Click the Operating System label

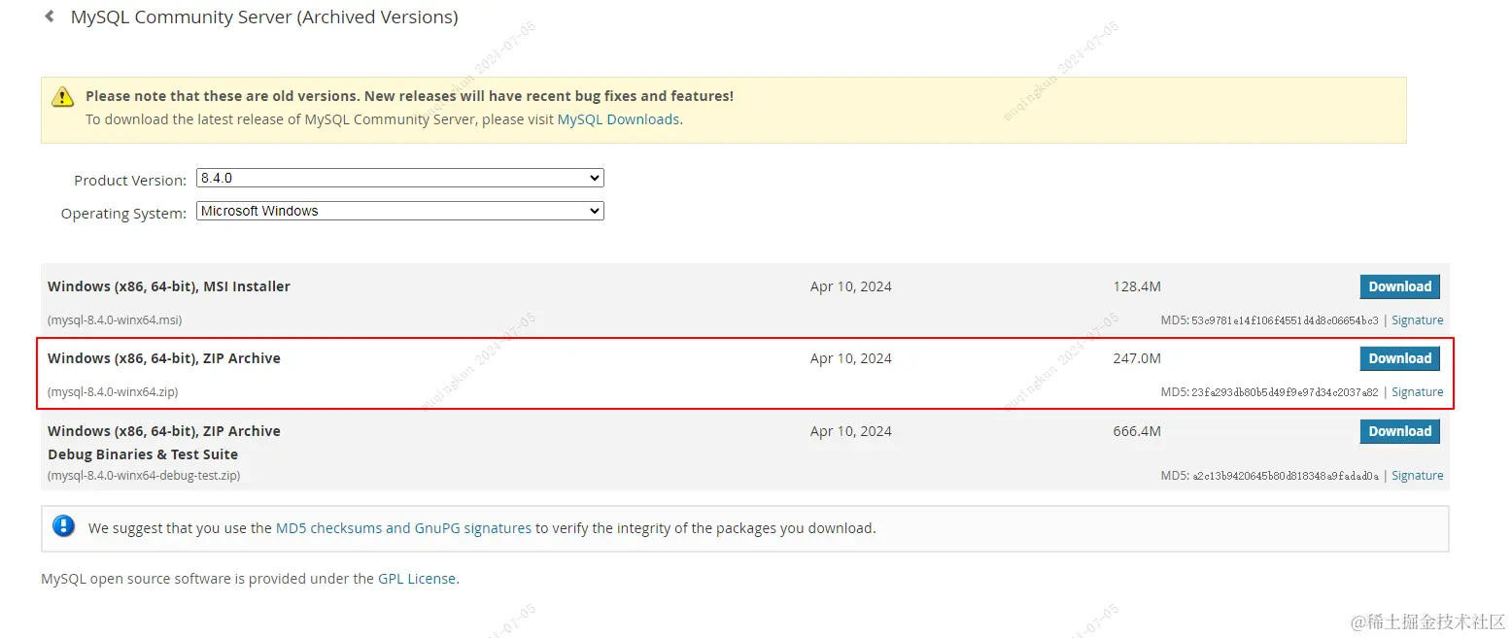(123, 214)
